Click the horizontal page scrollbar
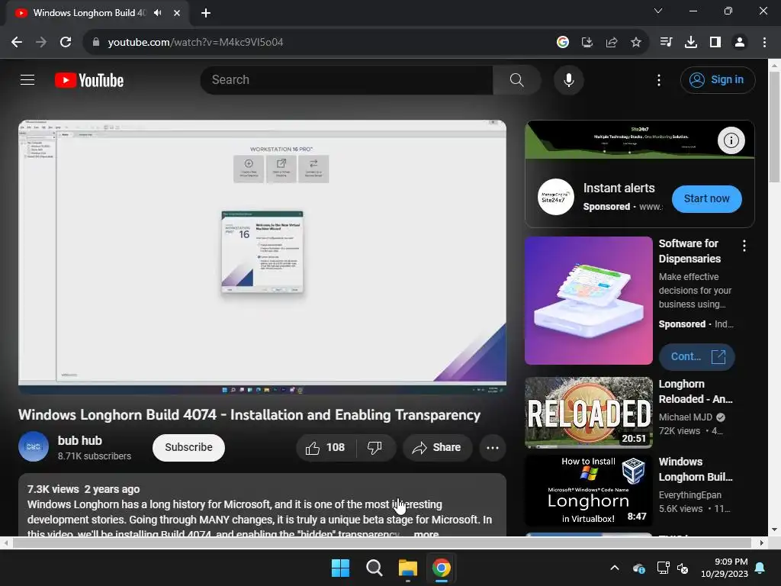 [x=381, y=543]
